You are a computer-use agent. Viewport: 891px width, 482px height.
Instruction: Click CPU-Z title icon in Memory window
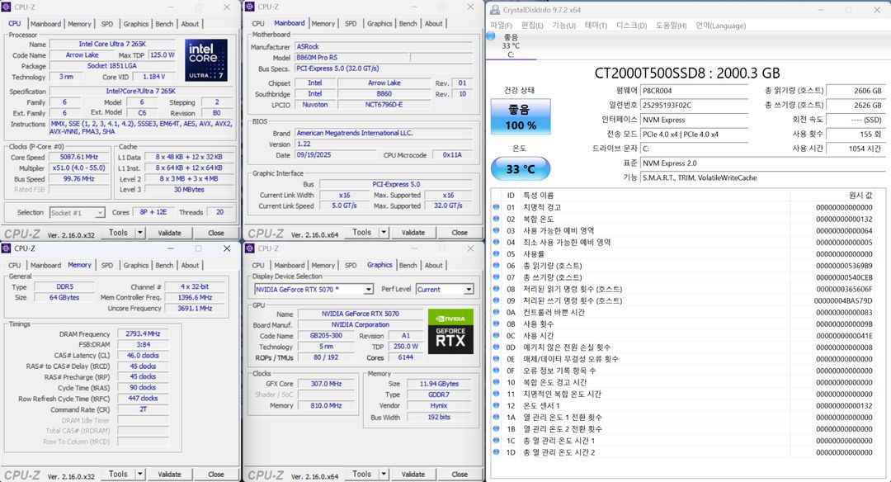pos(7,248)
